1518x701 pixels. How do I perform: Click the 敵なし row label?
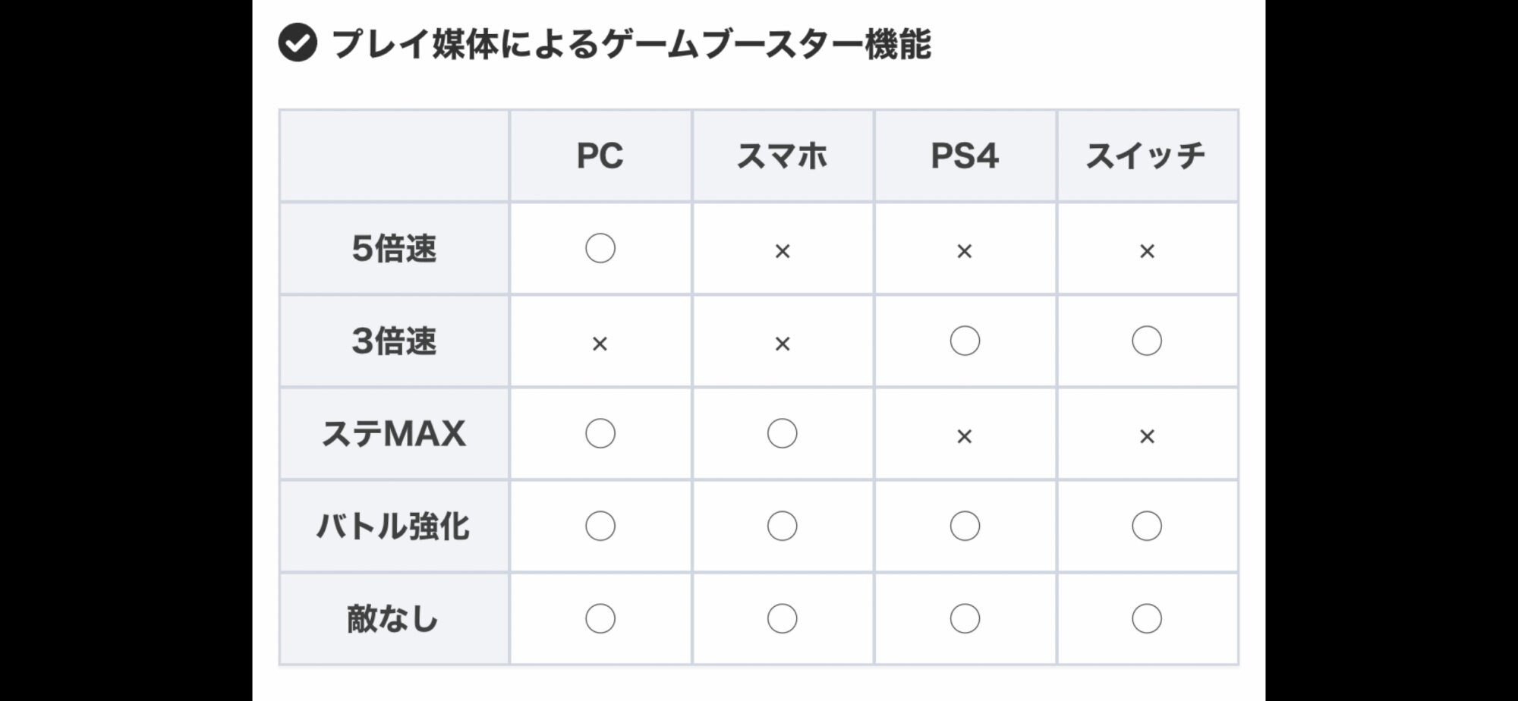[x=393, y=619]
